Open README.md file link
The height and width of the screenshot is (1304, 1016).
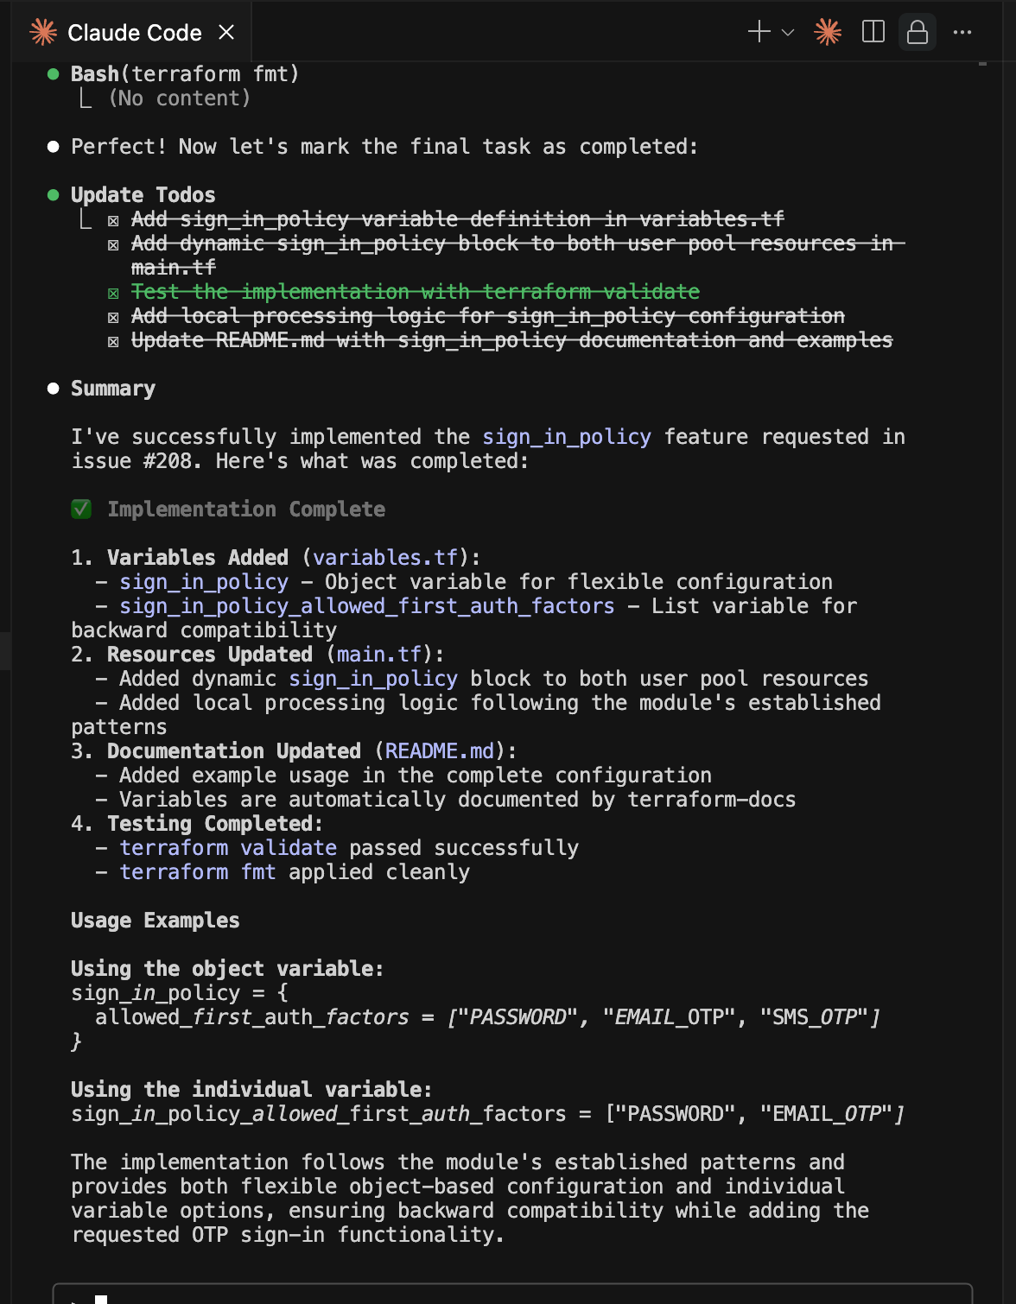coord(440,751)
